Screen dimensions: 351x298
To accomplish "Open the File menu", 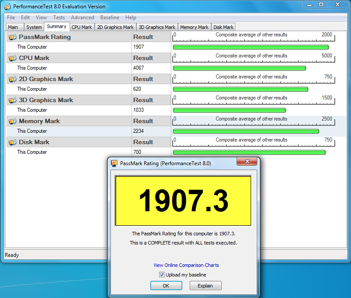I will click(x=11, y=18).
